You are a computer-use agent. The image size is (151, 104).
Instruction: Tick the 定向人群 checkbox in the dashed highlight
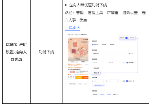[93, 73]
